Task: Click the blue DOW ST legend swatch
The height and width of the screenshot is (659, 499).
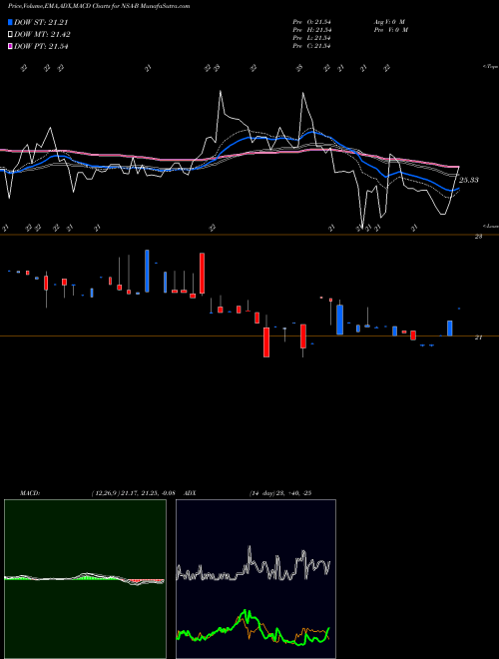Action: click(10, 22)
